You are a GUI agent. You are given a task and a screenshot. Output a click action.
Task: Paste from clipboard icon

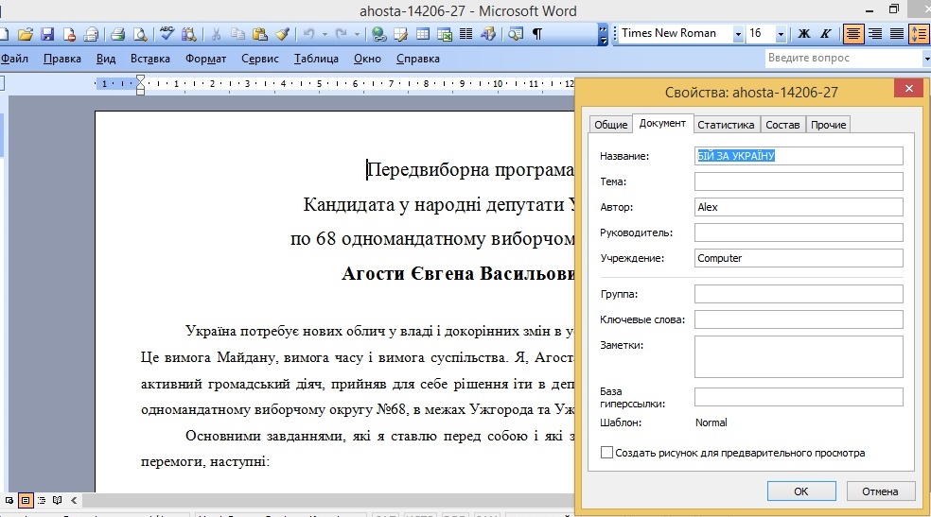pyautogui.click(x=259, y=34)
